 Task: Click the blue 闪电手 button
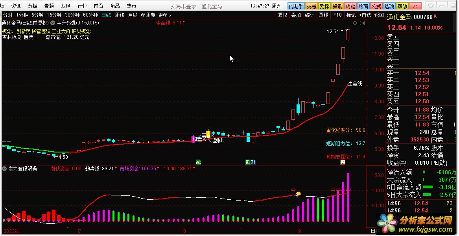pyautogui.click(x=296, y=6)
